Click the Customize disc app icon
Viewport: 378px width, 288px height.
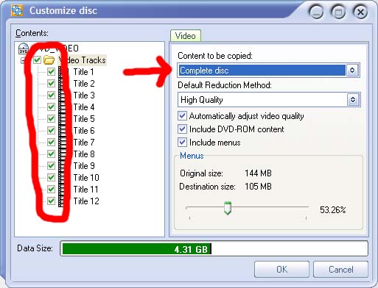pyautogui.click(x=17, y=10)
